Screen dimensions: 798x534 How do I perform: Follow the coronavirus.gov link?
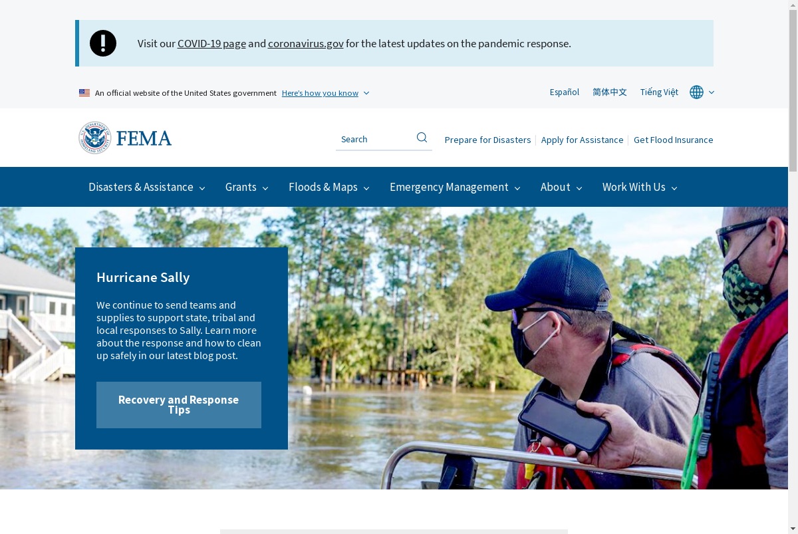(x=306, y=44)
